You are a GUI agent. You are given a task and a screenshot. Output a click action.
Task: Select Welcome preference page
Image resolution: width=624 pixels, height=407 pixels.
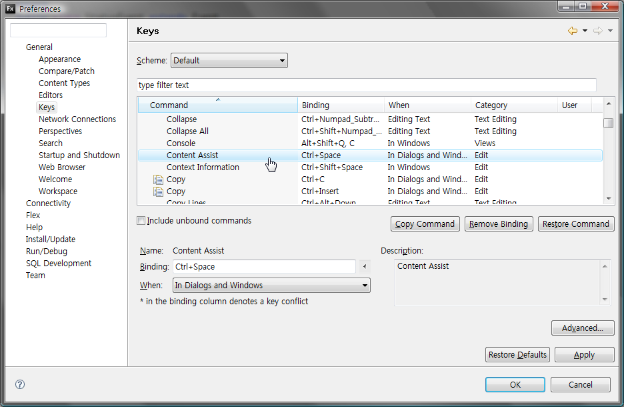tap(55, 179)
